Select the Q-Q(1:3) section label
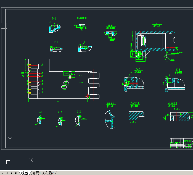Image resolution: width=193 pixels, height=175 pixels. coord(82,18)
